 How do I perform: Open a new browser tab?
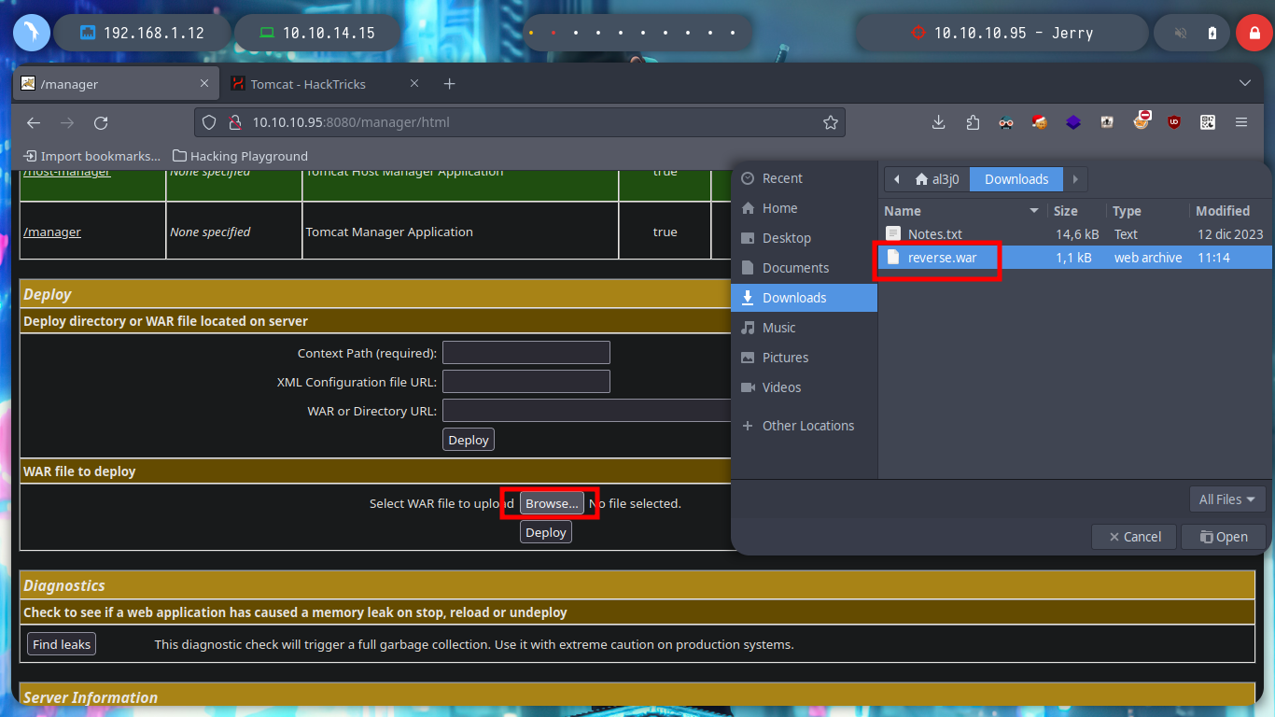click(x=449, y=84)
